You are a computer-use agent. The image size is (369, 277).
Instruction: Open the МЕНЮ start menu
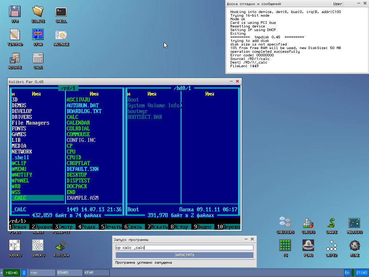(12, 273)
